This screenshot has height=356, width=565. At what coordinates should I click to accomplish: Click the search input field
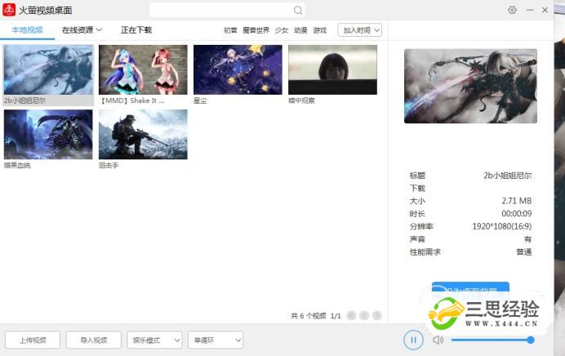click(x=220, y=11)
